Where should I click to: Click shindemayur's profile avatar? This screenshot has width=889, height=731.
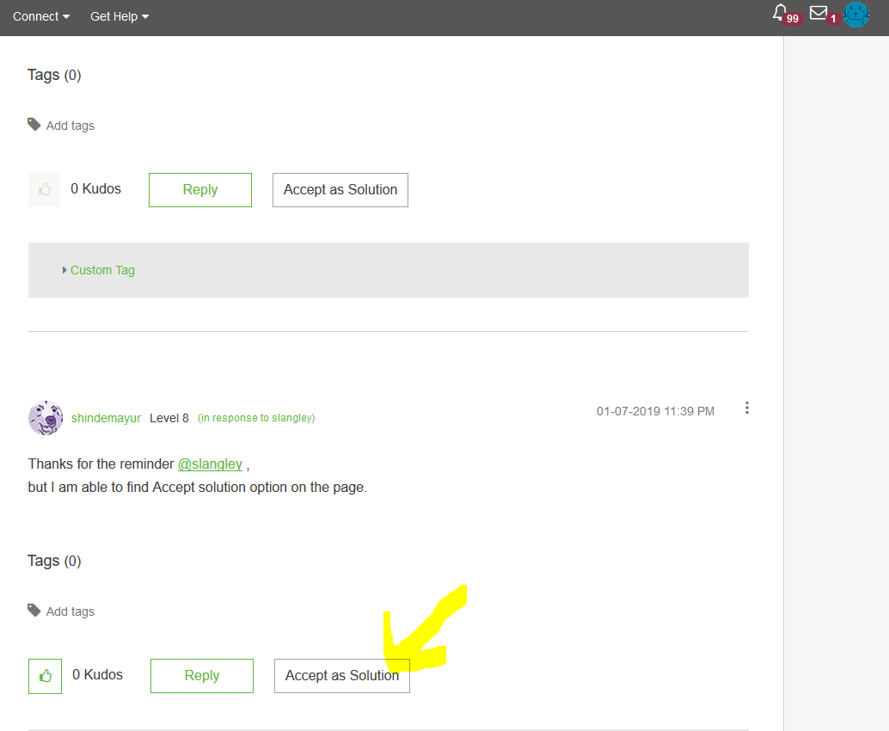click(45, 417)
